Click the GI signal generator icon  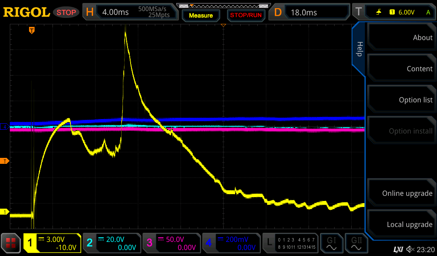(x=331, y=243)
